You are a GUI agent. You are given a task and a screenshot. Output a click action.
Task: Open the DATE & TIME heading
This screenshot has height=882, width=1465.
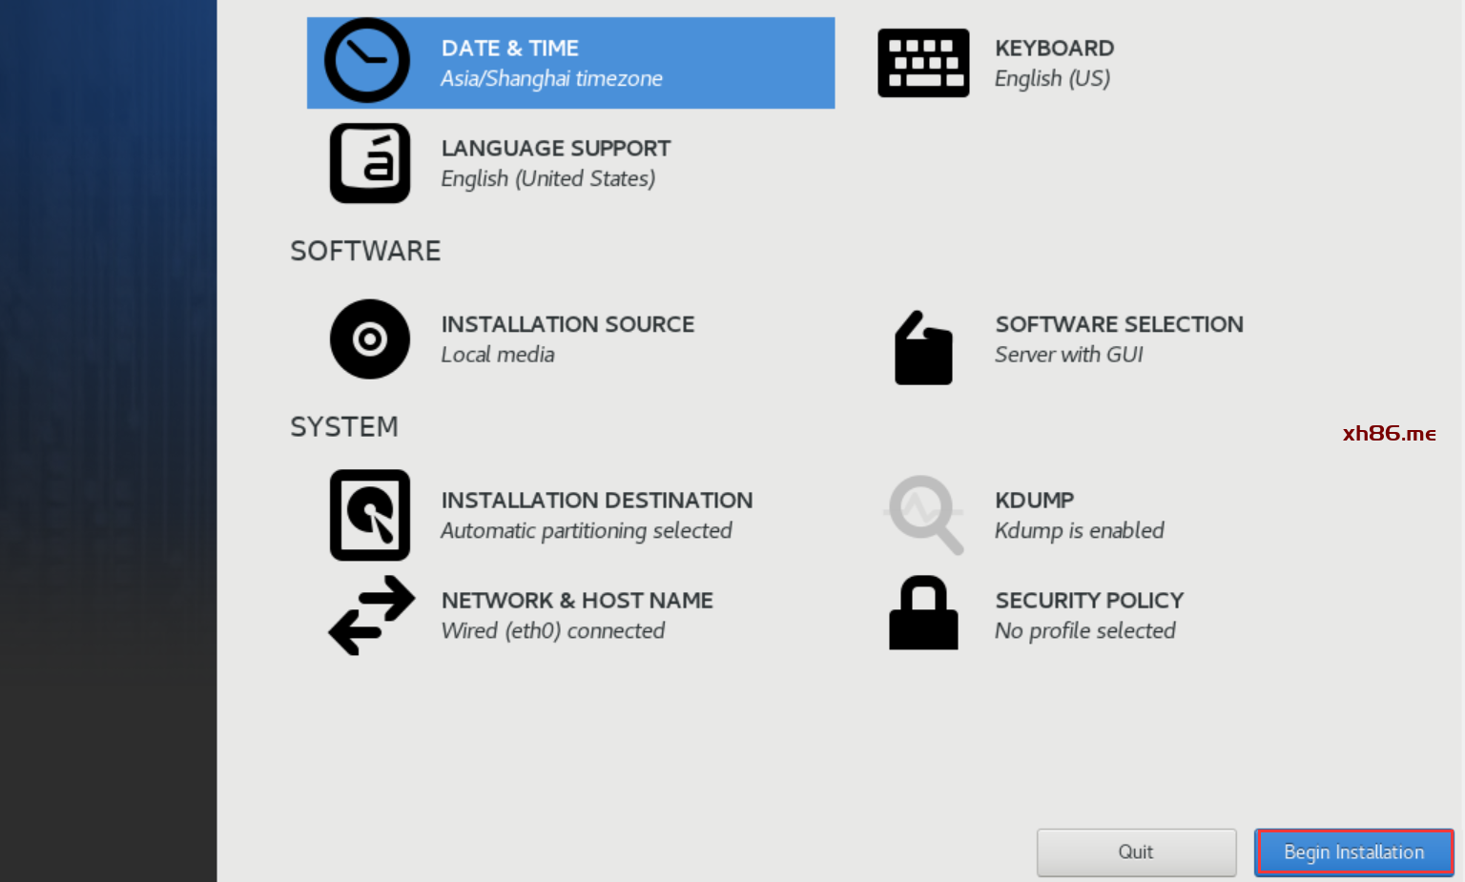(509, 49)
